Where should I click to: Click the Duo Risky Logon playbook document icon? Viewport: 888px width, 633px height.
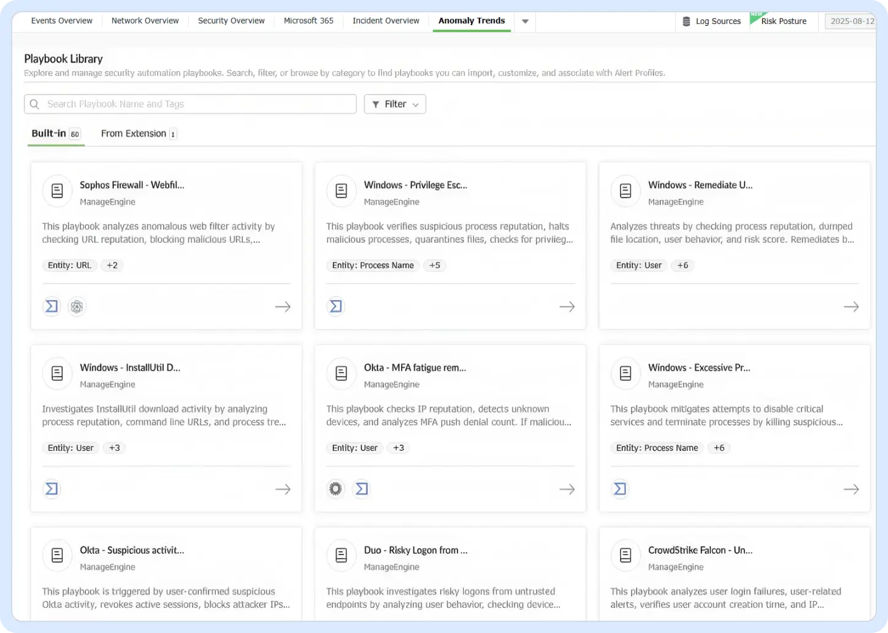342,556
